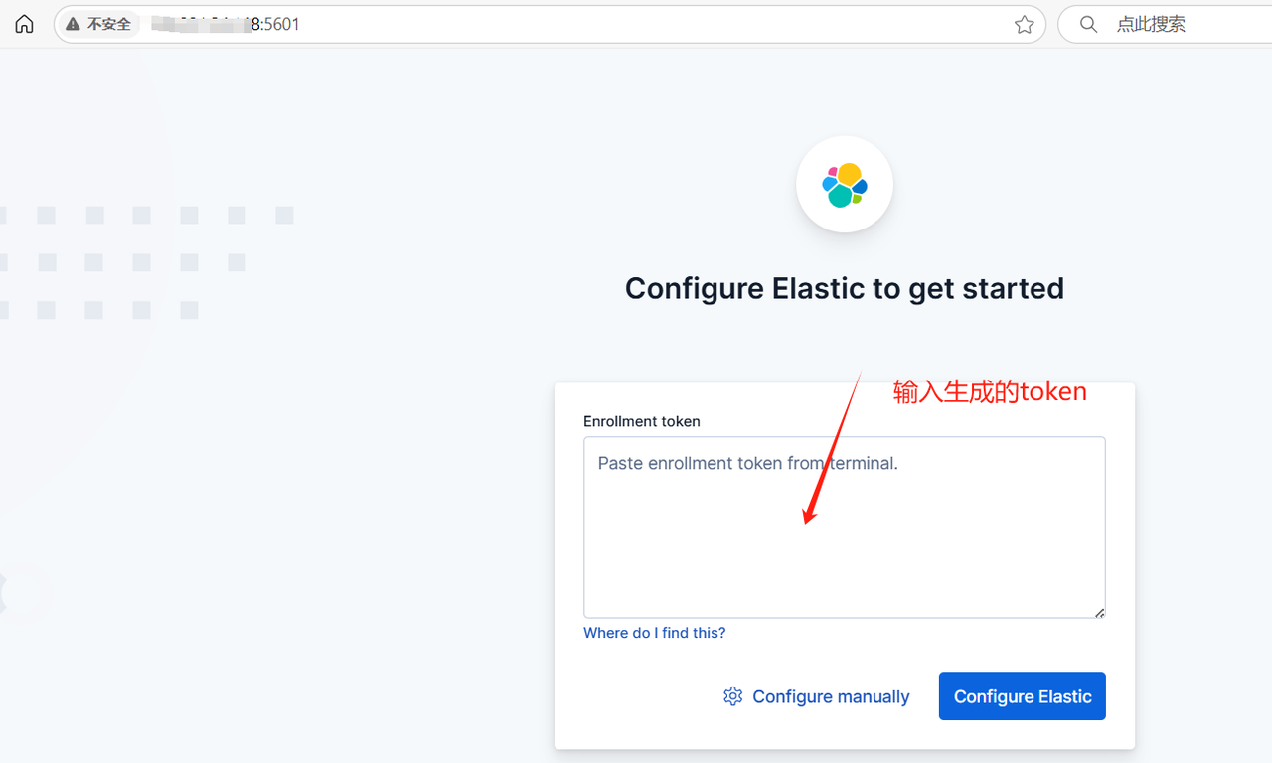The image size is (1272, 763).
Task: Click the address bar URL ending in :5601
Action: (225, 24)
